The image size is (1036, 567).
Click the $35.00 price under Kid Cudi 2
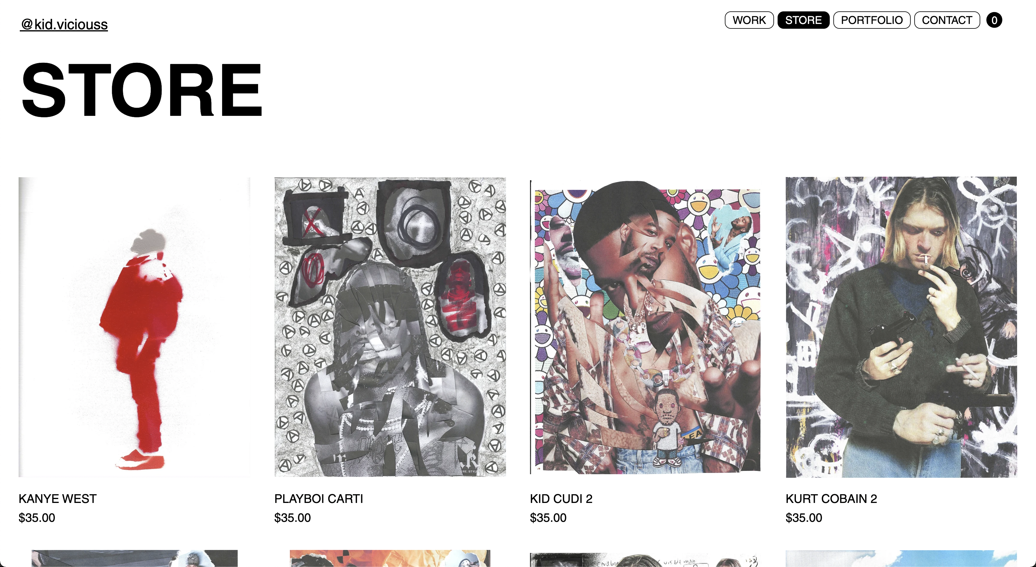548,518
